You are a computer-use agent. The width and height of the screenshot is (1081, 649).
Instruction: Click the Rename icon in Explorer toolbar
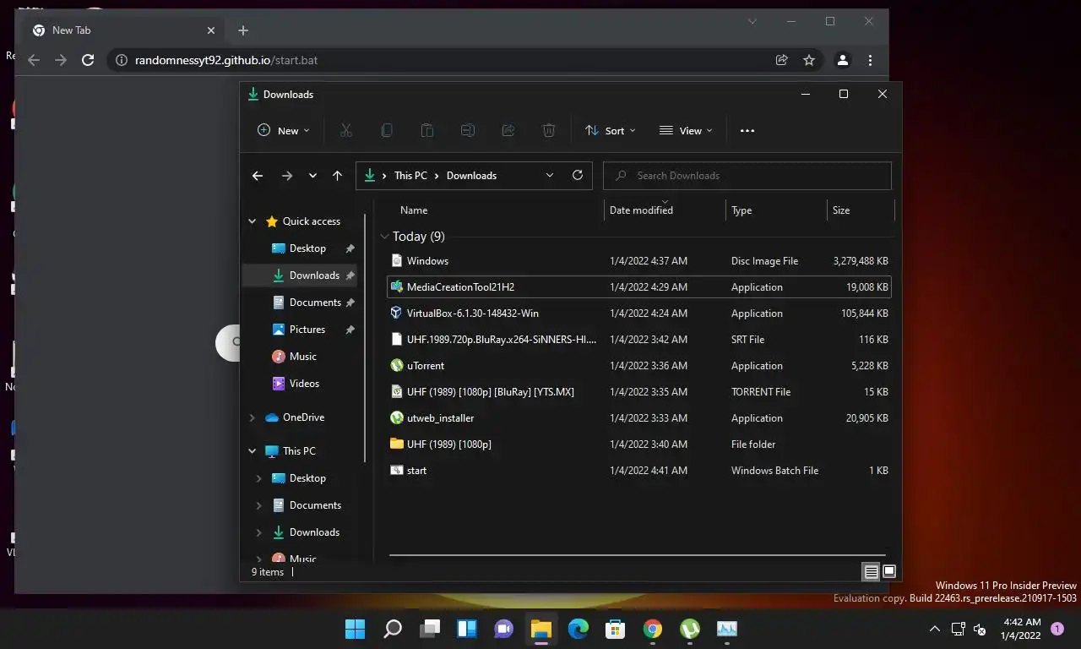point(467,130)
